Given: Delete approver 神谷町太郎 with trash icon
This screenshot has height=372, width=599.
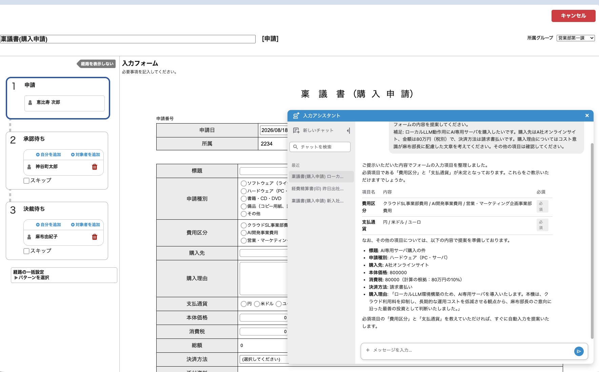Looking at the screenshot, I should pos(95,167).
